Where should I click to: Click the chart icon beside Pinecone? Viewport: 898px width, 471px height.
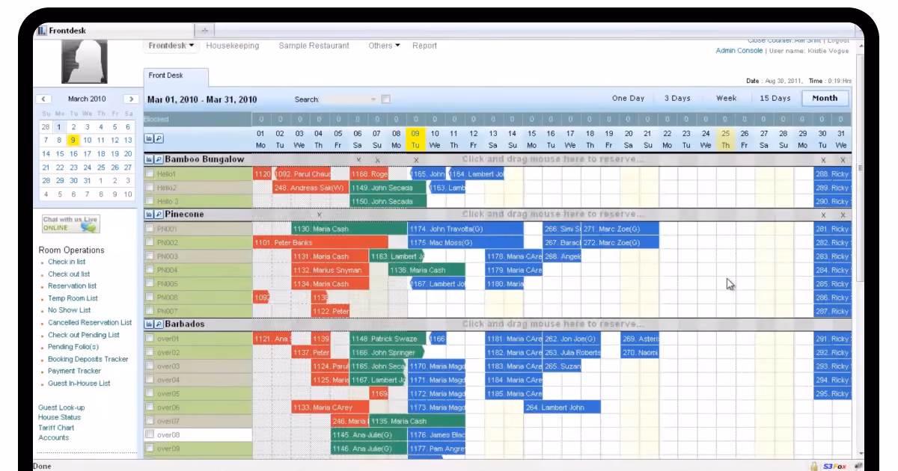tap(149, 214)
